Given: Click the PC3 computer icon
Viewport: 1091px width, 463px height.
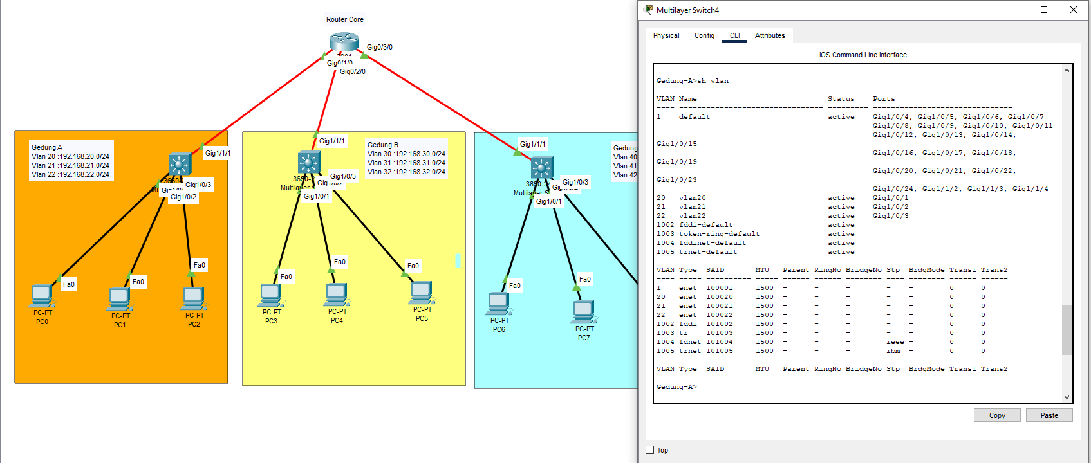Looking at the screenshot, I should (x=271, y=296).
